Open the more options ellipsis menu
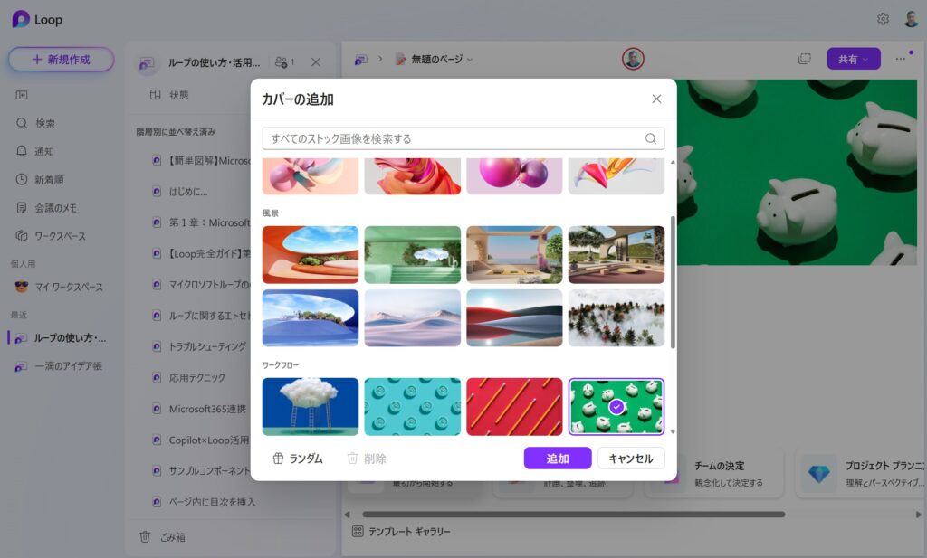The width and height of the screenshot is (927, 558). 900,59
